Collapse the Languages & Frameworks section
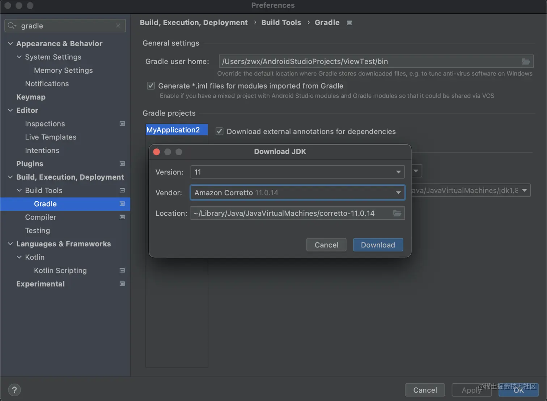This screenshot has height=401, width=547. click(x=10, y=244)
